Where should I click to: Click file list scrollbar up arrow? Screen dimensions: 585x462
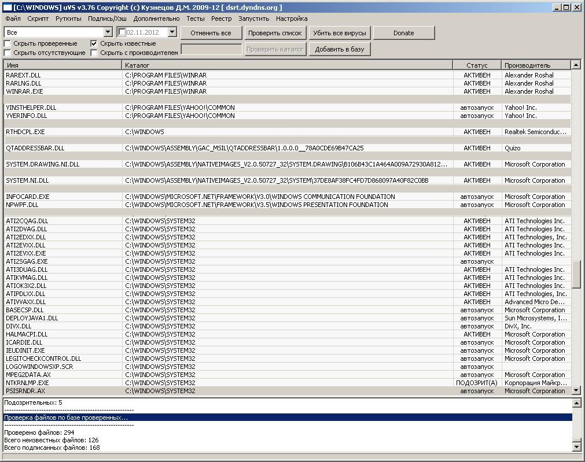point(576,65)
